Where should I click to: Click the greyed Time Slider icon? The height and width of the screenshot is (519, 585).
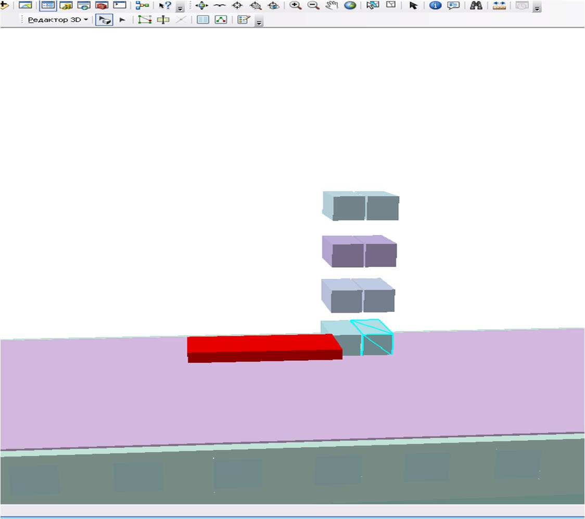pos(522,5)
